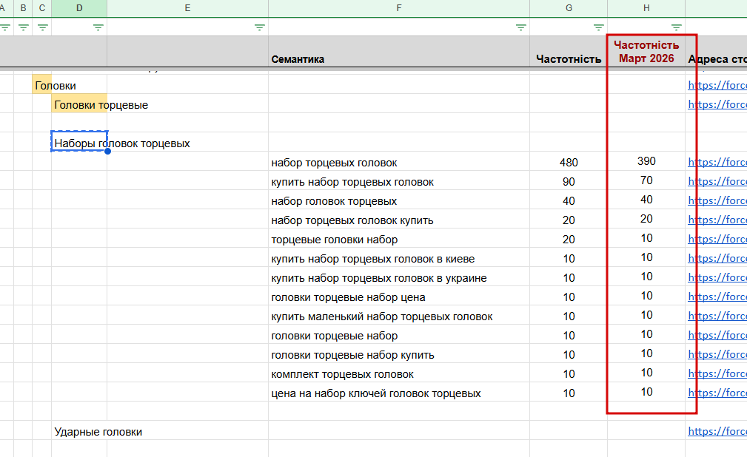
Task: Select column G value 40
Action: 569,201
